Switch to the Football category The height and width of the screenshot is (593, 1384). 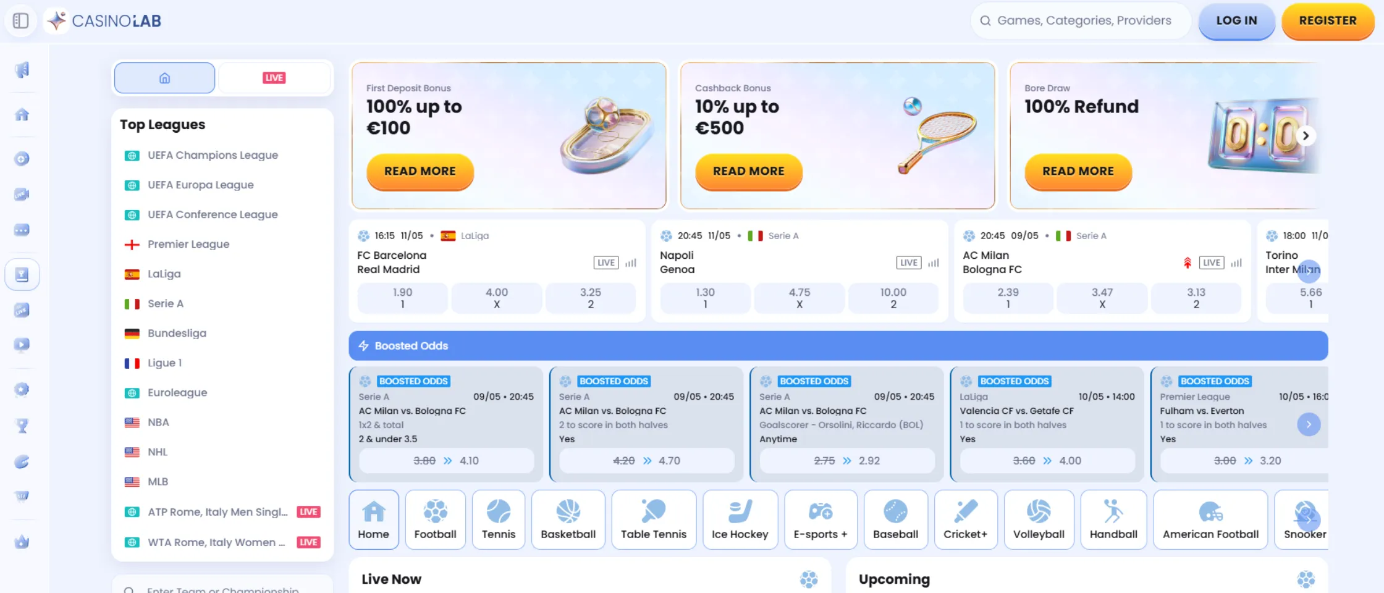[x=435, y=519]
